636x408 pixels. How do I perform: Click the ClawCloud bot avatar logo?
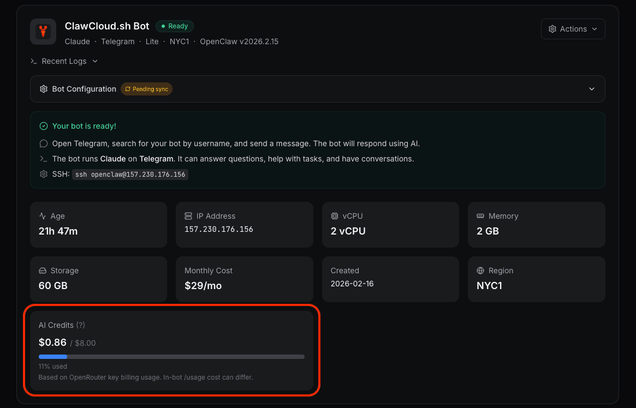point(43,31)
